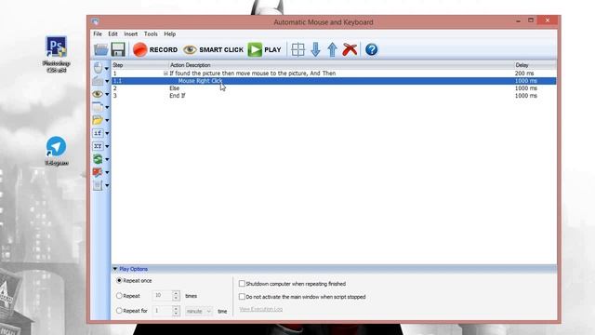Click the 'if' condition icon in the sidebar

[x=98, y=133]
